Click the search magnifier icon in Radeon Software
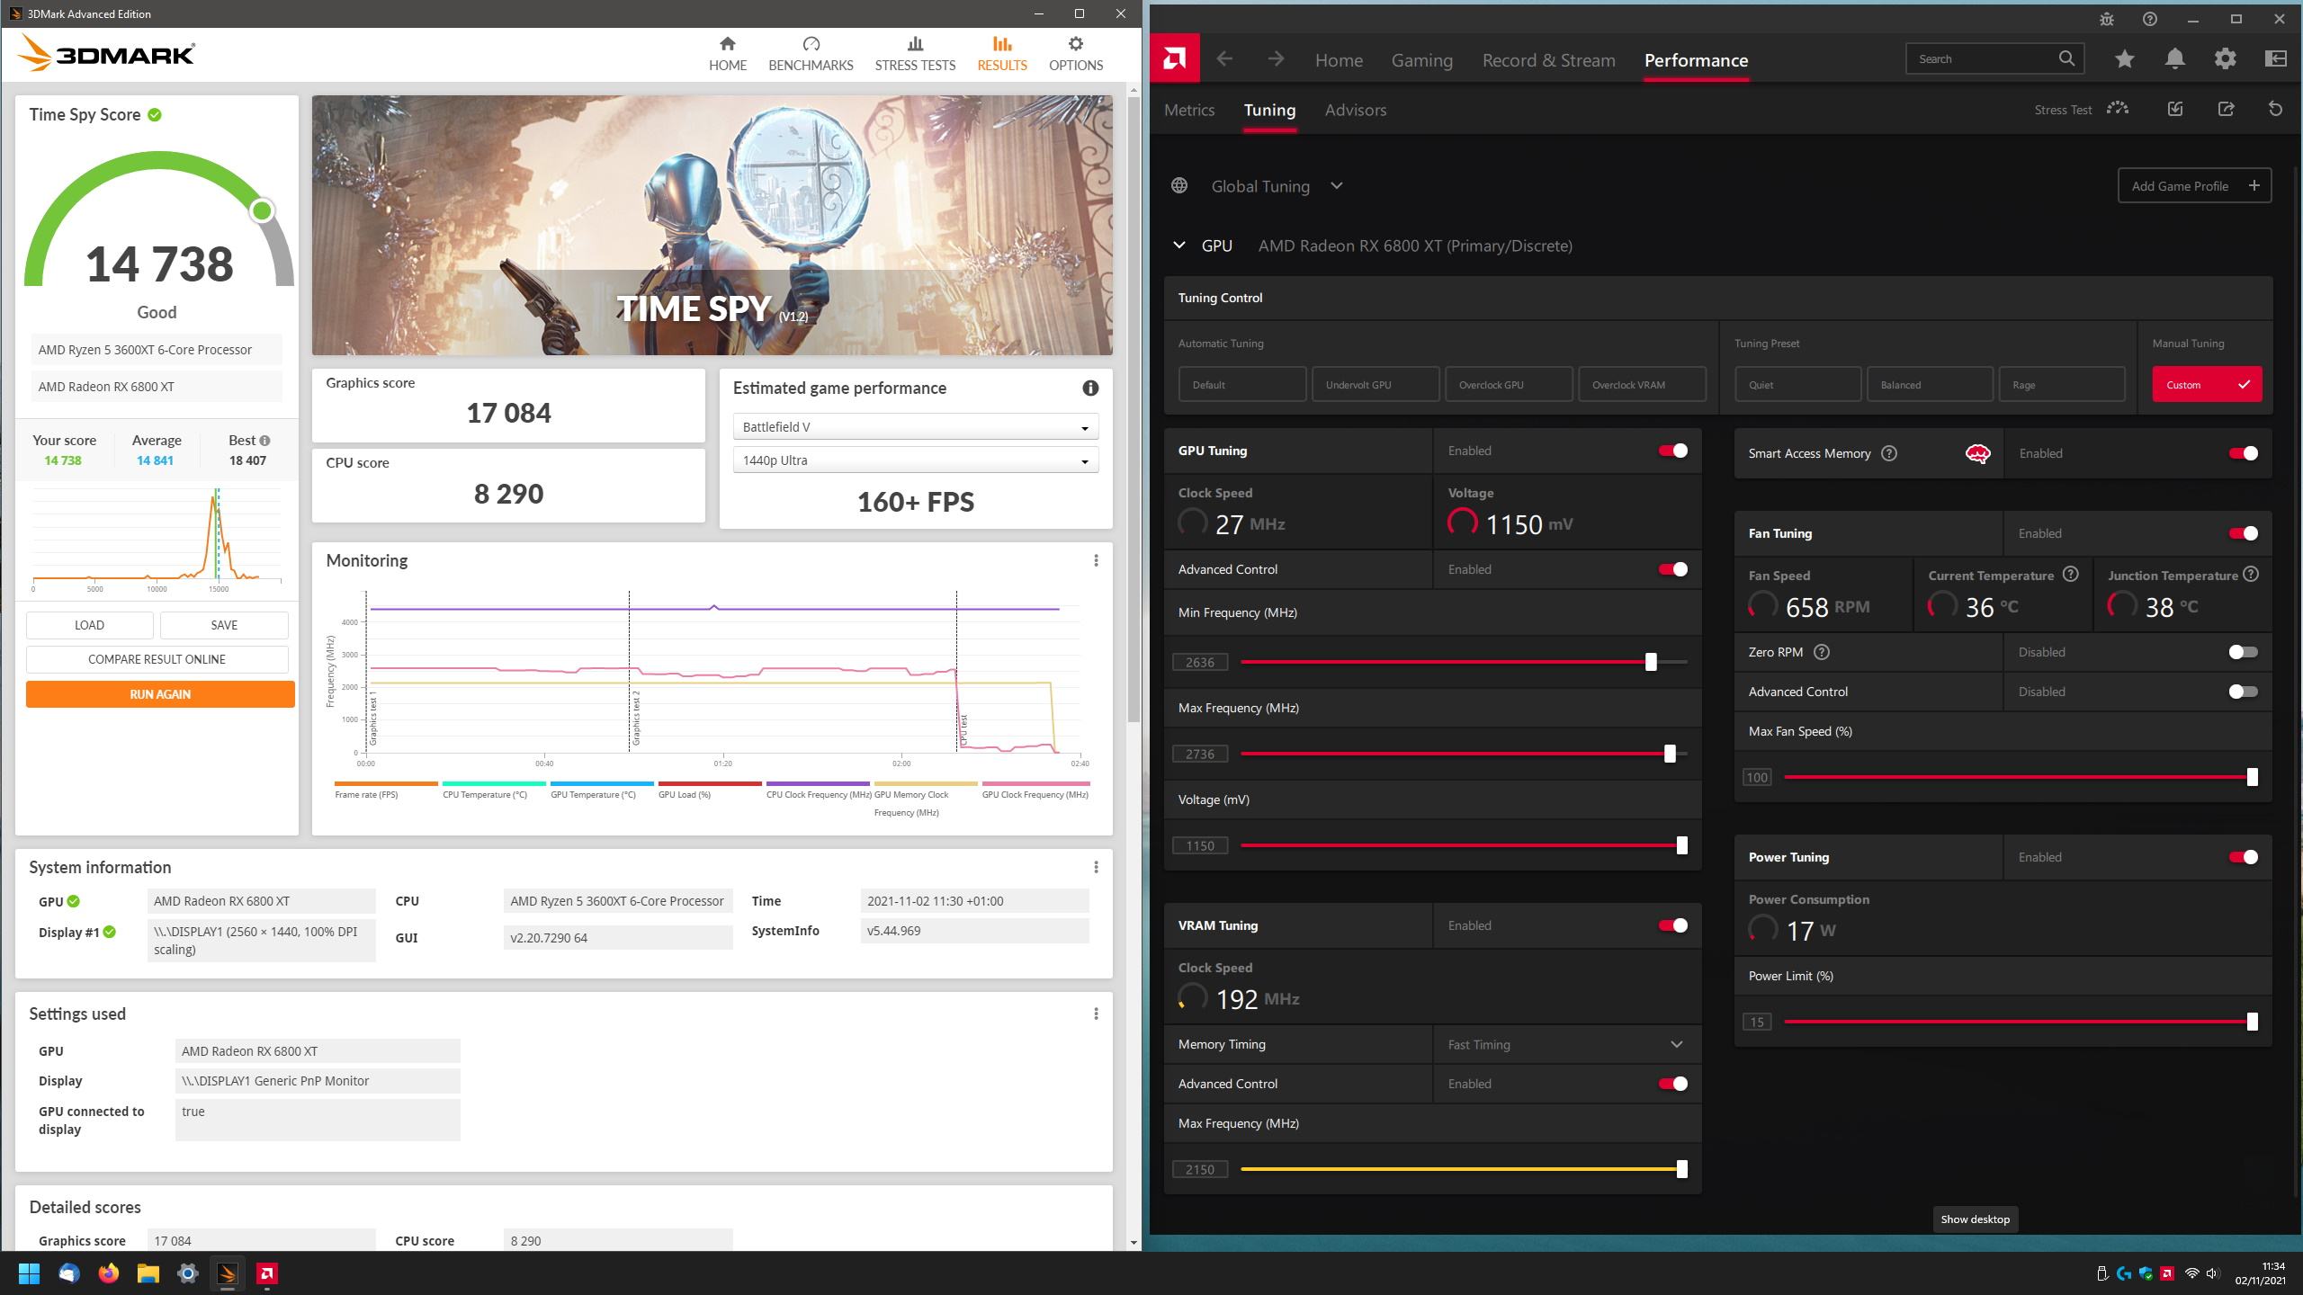This screenshot has height=1295, width=2303. (x=2066, y=58)
